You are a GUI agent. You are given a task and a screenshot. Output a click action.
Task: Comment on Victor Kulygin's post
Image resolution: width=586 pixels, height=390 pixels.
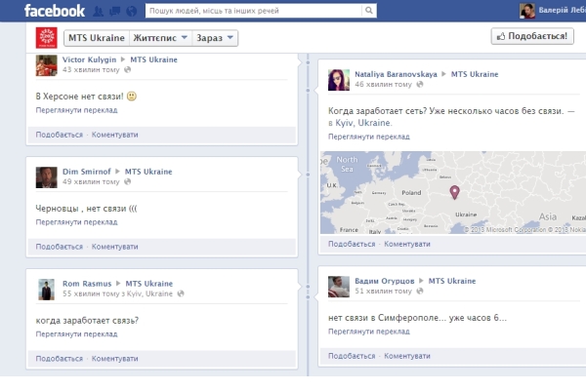coord(114,135)
